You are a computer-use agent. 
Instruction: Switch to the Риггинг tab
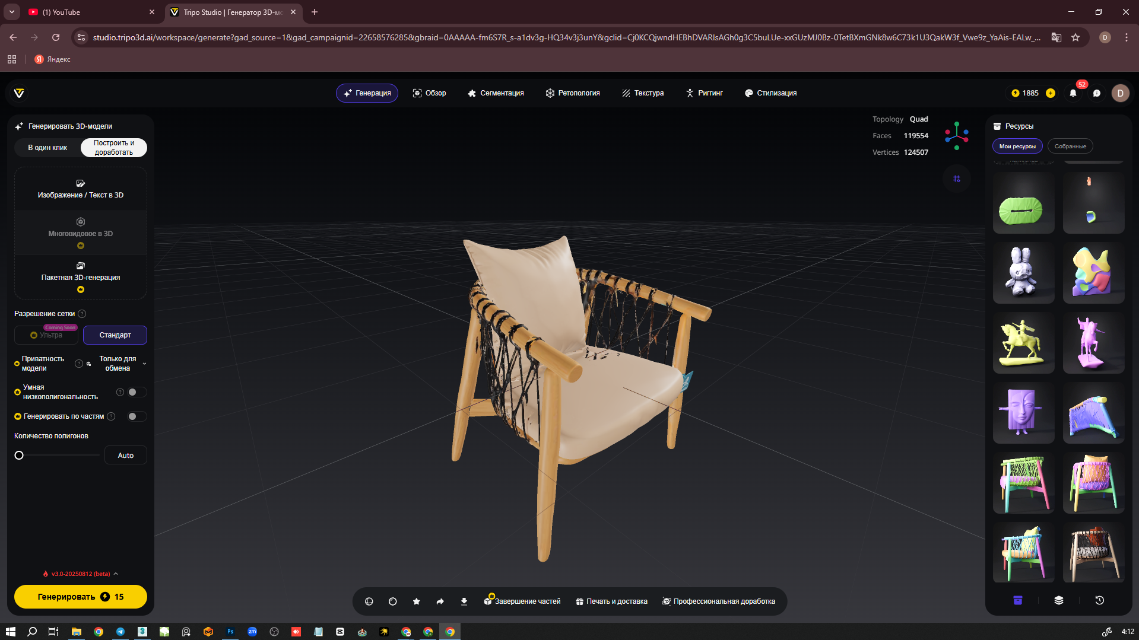(x=705, y=93)
